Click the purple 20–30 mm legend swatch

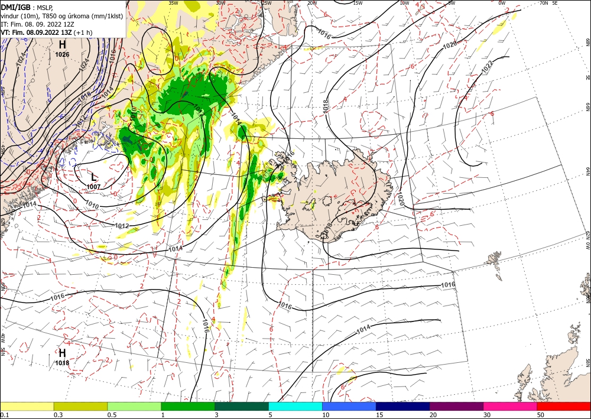tap(456, 406)
